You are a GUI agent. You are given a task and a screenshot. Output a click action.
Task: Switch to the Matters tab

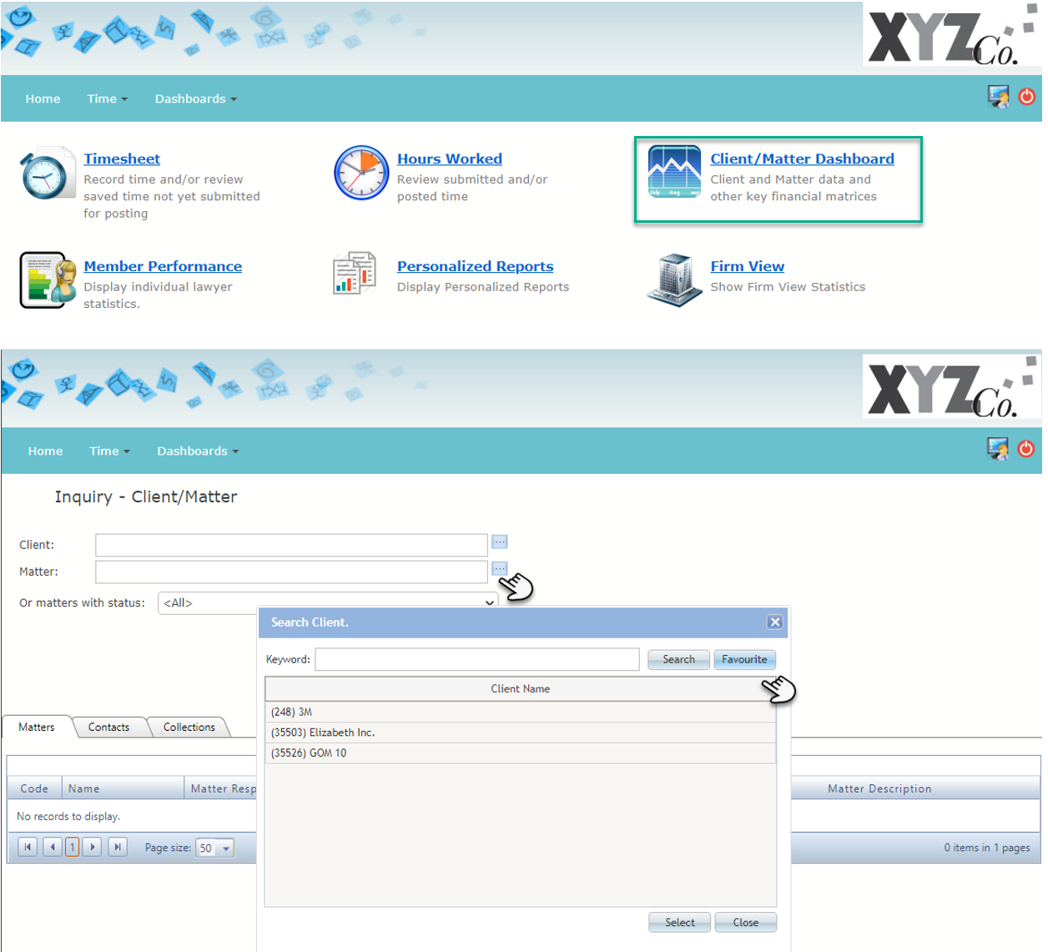(x=37, y=728)
